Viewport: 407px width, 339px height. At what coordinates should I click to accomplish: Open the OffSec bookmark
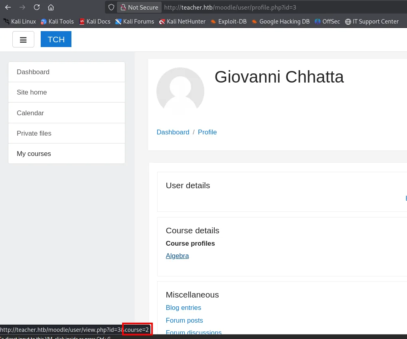(x=327, y=22)
